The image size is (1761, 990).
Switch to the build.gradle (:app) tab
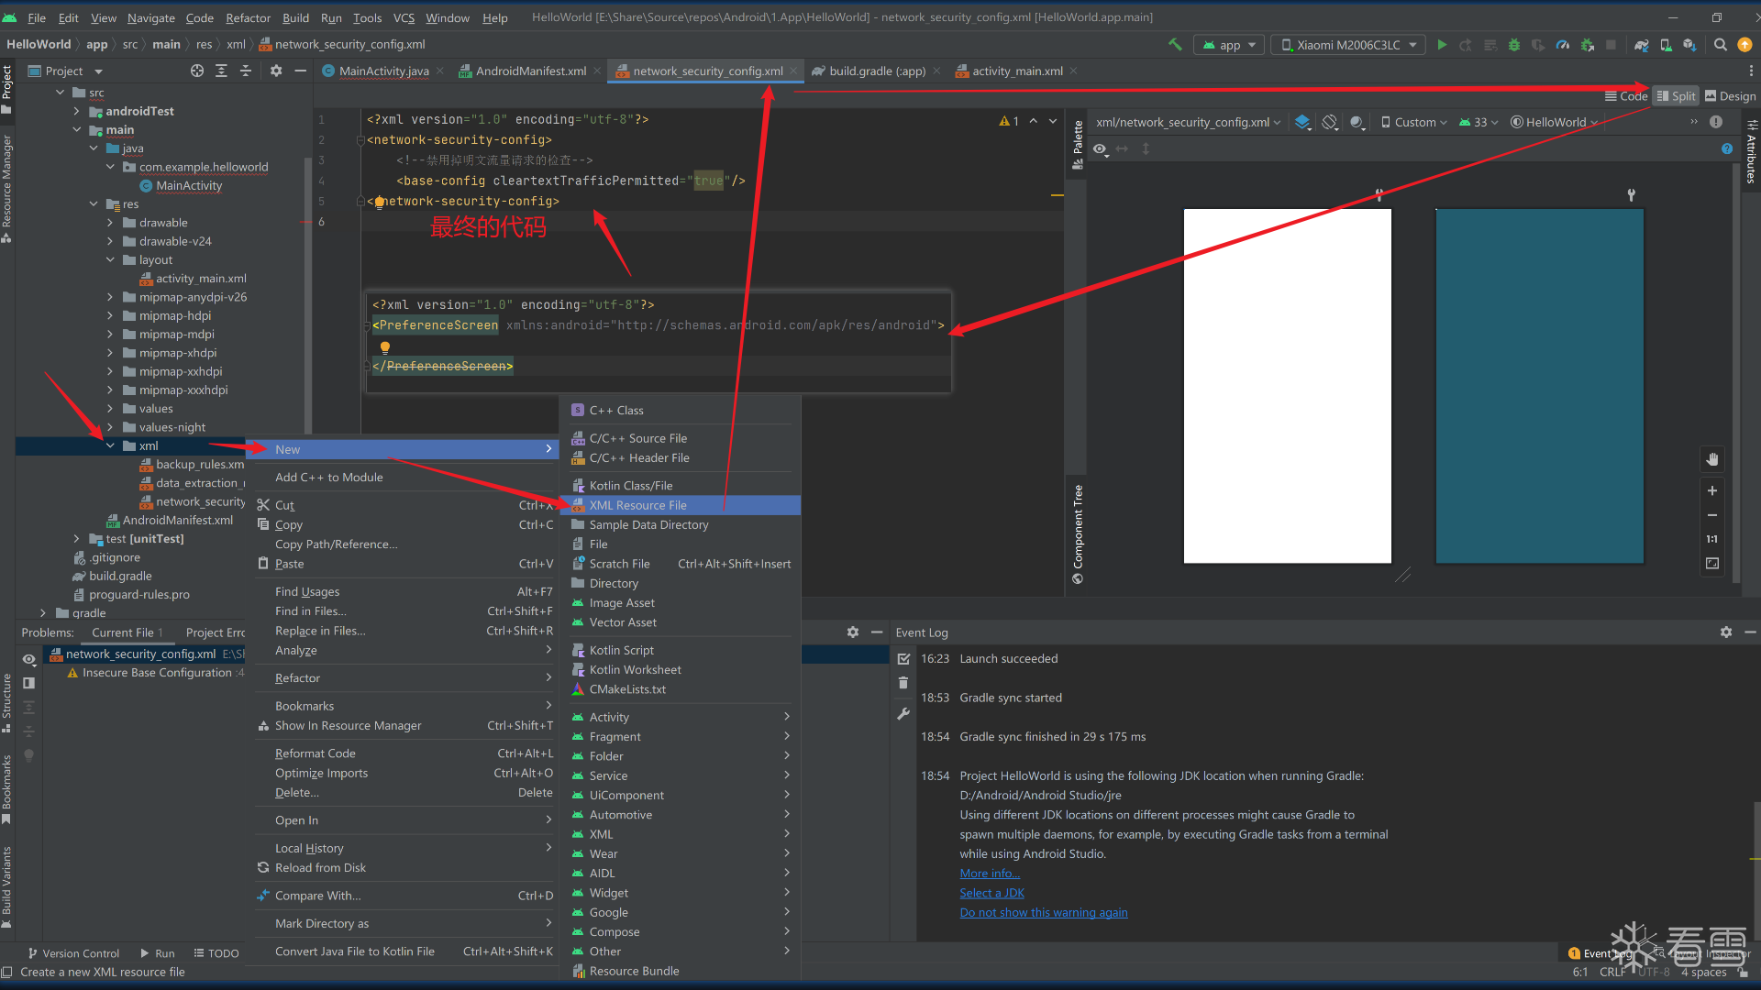pos(876,71)
